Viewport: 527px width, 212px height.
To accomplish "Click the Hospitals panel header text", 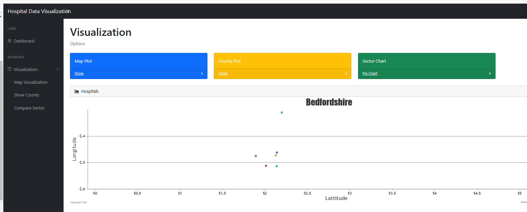I will (x=90, y=91).
